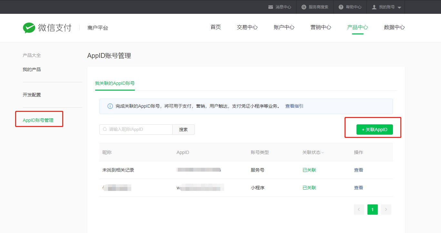Select 我的产品 in the sidebar
Screen dimensions: 441x233
click(32, 69)
